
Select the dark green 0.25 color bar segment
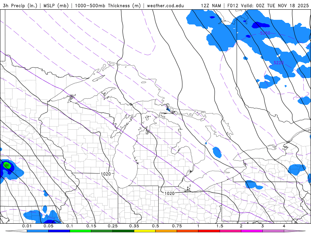tap(123, 231)
